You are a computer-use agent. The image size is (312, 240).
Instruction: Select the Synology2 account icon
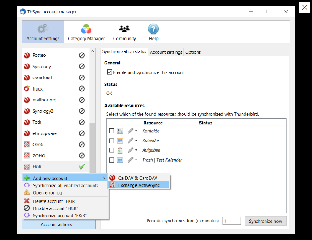(27, 111)
